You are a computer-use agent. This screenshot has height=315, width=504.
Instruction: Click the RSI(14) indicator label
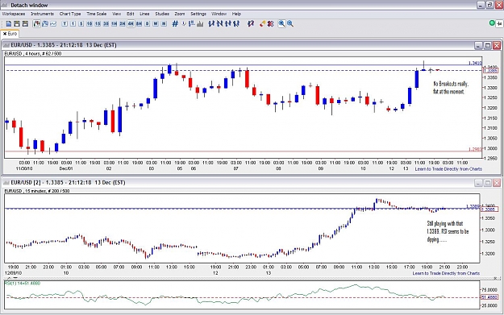pos(23,284)
